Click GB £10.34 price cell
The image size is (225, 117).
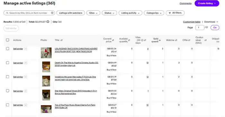click(x=112, y=49)
